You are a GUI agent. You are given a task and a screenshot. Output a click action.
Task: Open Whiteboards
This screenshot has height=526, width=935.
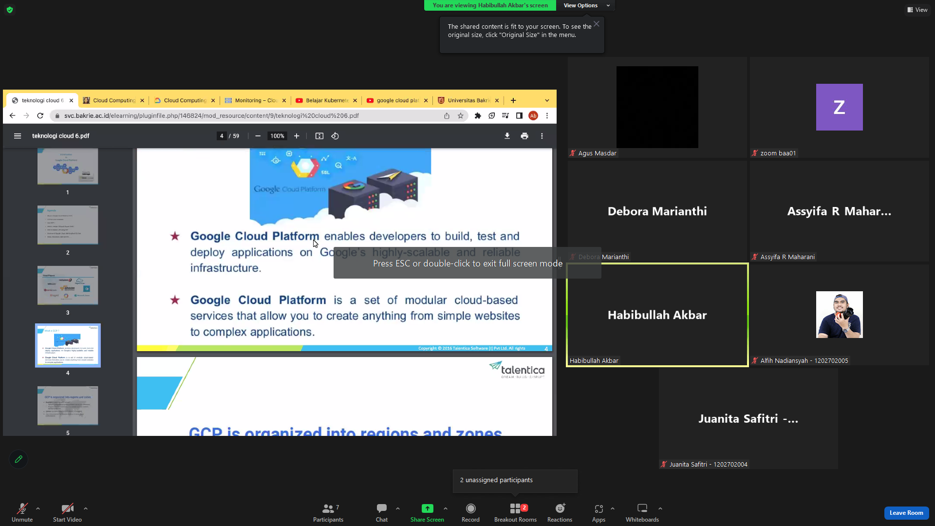pos(642,512)
